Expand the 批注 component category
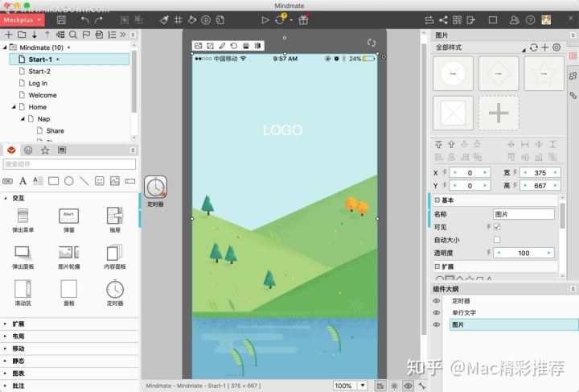 (x=5, y=386)
